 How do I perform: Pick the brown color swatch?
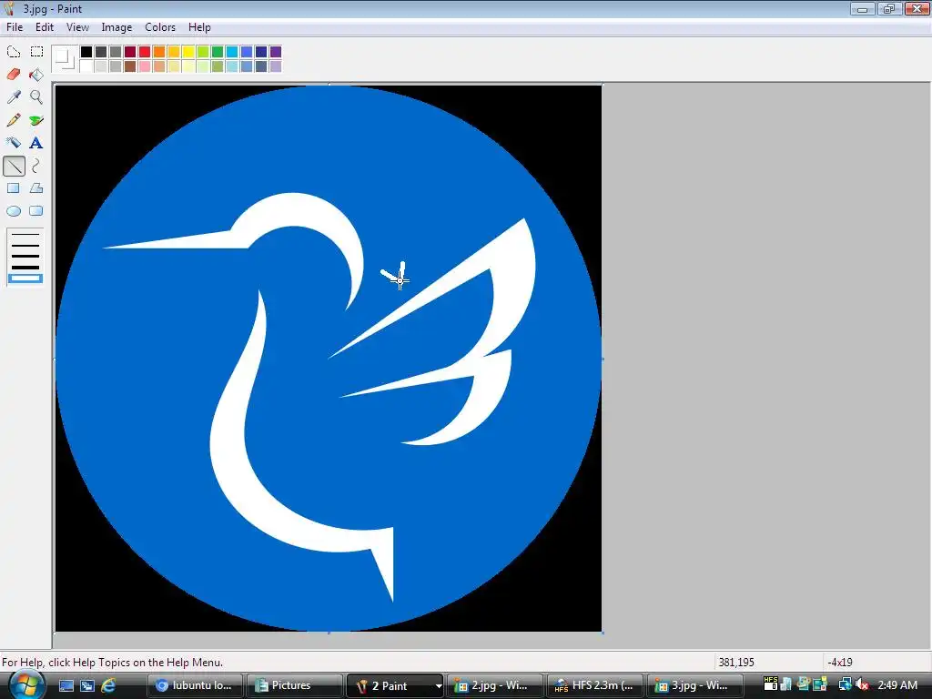click(130, 66)
